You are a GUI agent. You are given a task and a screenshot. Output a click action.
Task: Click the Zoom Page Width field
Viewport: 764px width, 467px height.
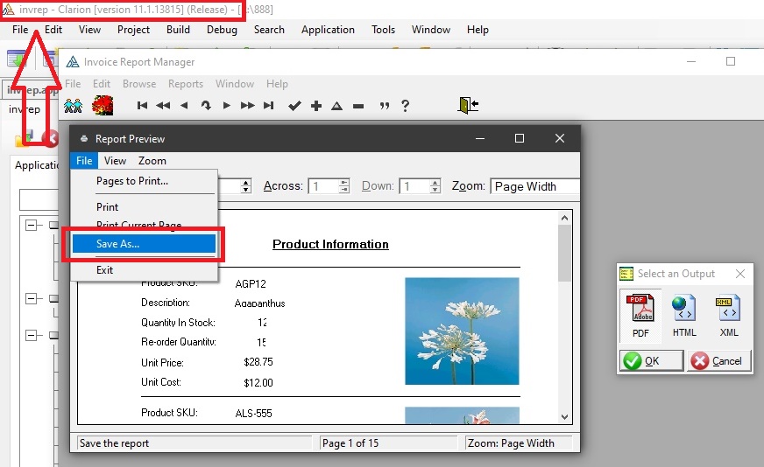[534, 186]
